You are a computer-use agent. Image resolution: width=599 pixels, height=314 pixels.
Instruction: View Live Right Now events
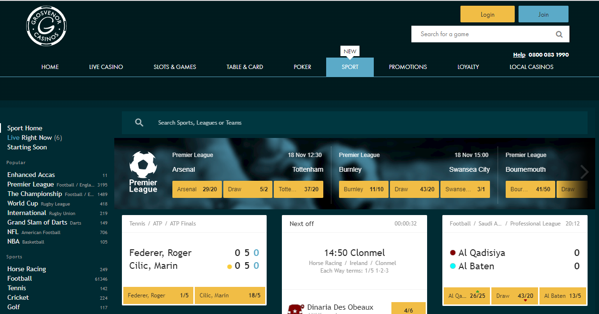tap(35, 137)
